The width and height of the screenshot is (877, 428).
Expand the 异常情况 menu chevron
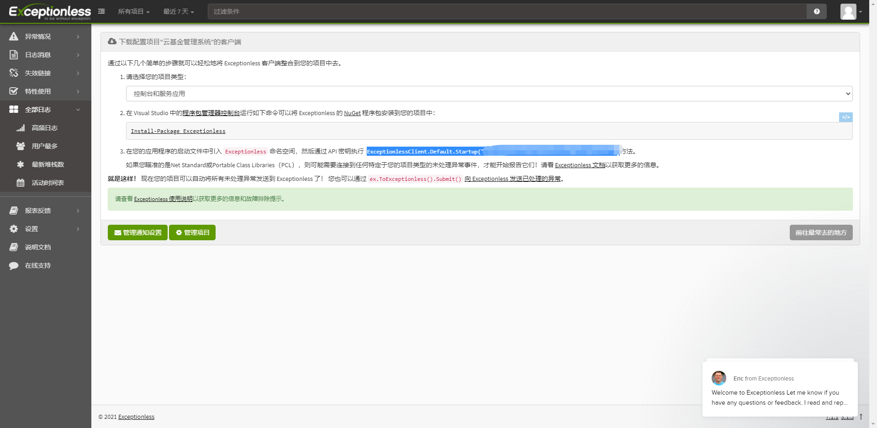point(78,37)
